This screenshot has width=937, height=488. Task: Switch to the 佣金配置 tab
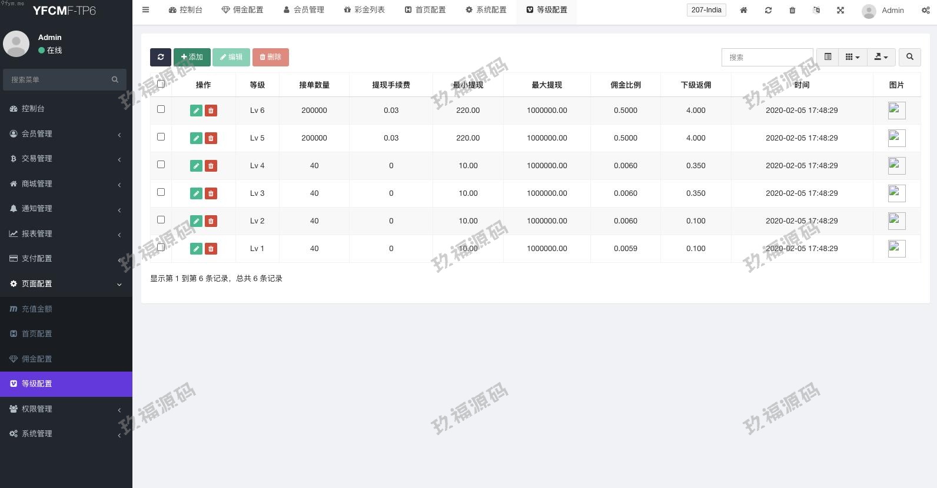pyautogui.click(x=242, y=10)
